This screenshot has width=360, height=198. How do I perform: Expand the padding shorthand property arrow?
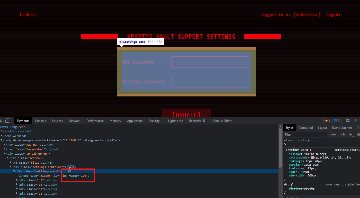click(304, 161)
